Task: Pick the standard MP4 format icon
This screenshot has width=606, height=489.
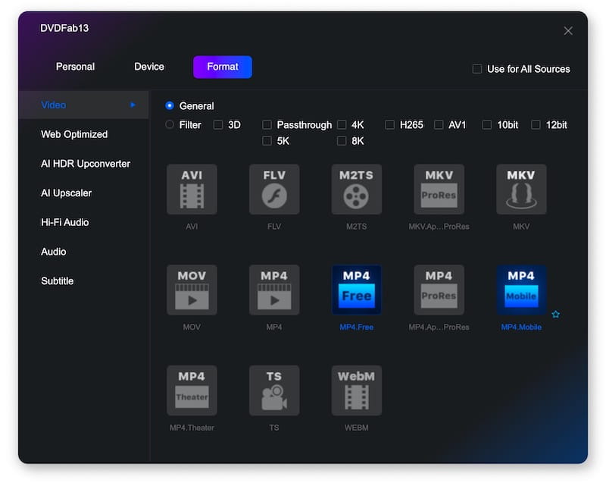Action: pyautogui.click(x=274, y=290)
